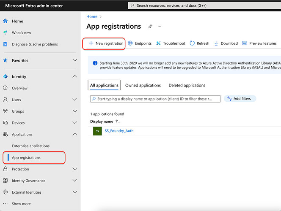Click the Display name column header
This screenshot has height=211, width=281.
(102, 122)
